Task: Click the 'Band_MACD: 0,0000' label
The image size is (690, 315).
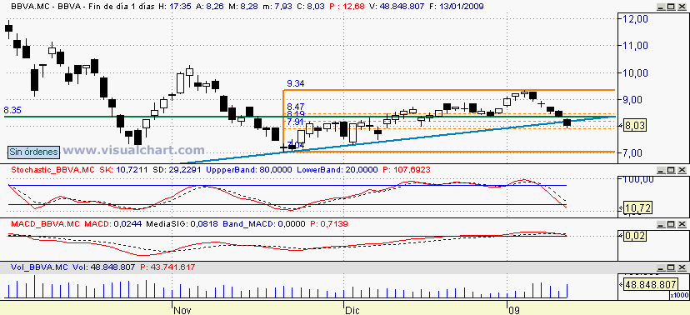Action: (x=265, y=224)
